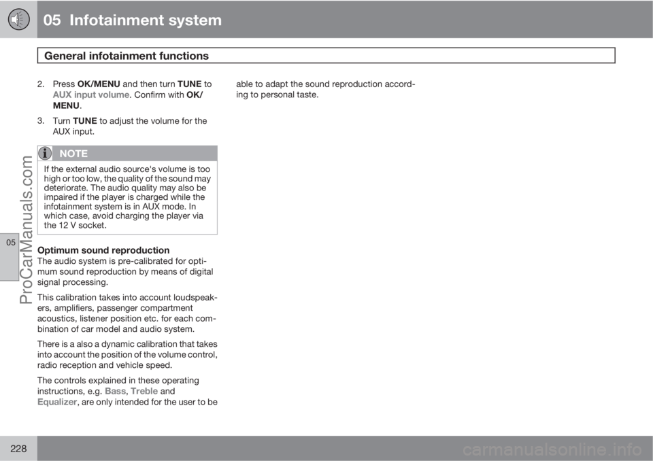The image size is (653, 461).
Task: Click the speaker icon in the header
Action: [19, 19]
